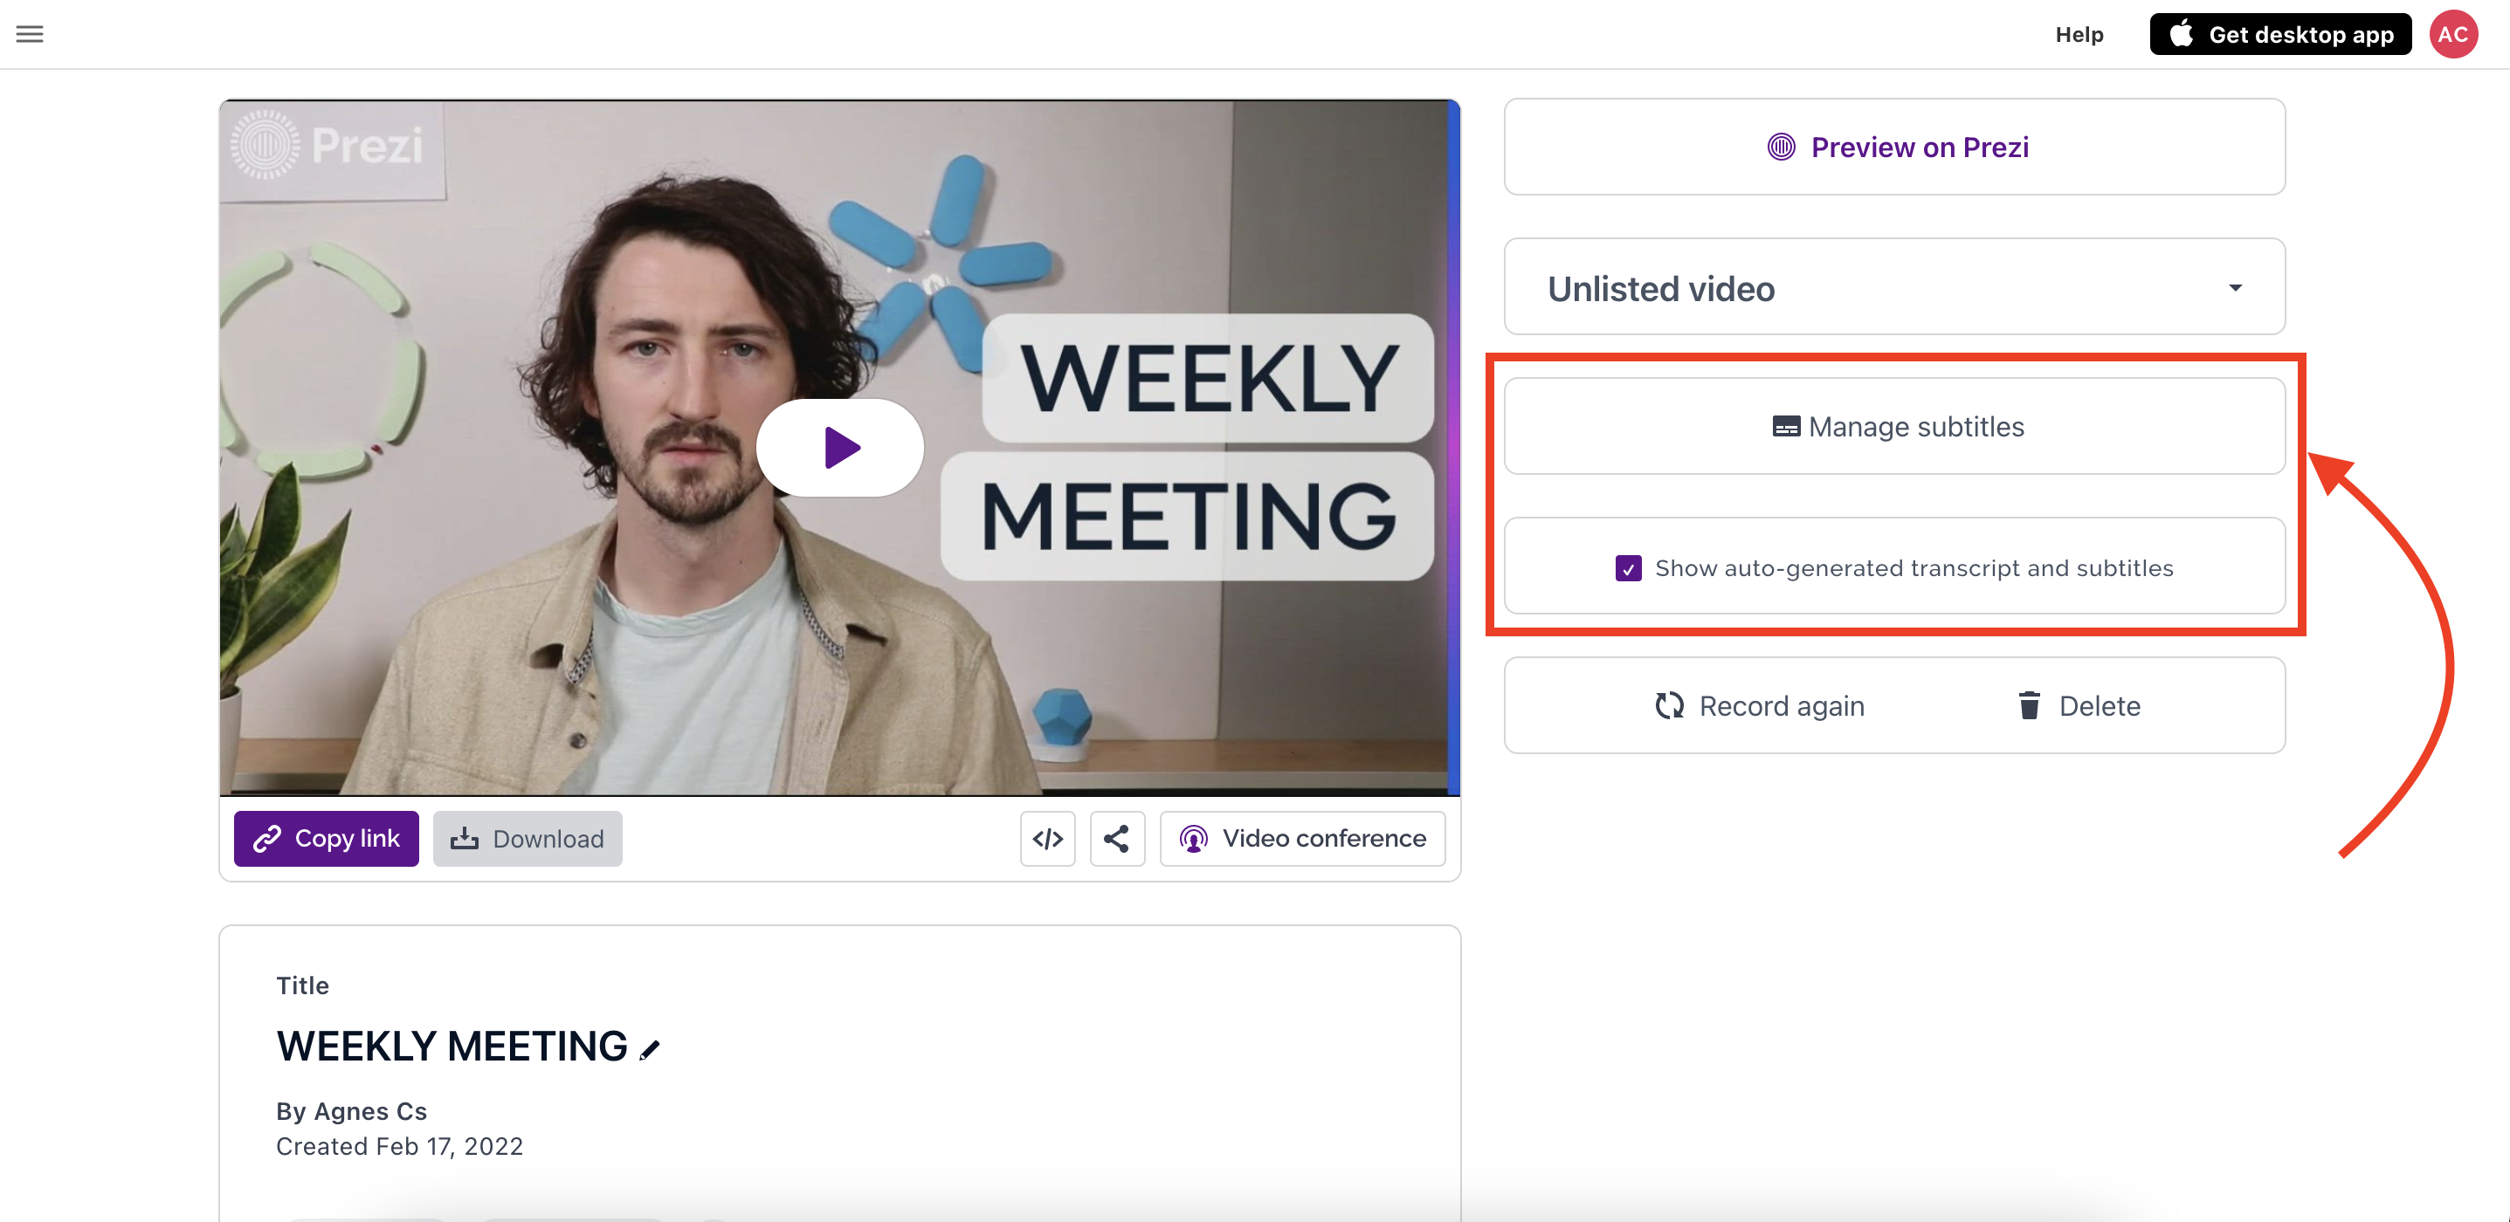Click the pencil icon to edit title
The width and height of the screenshot is (2510, 1222).
(x=650, y=1048)
